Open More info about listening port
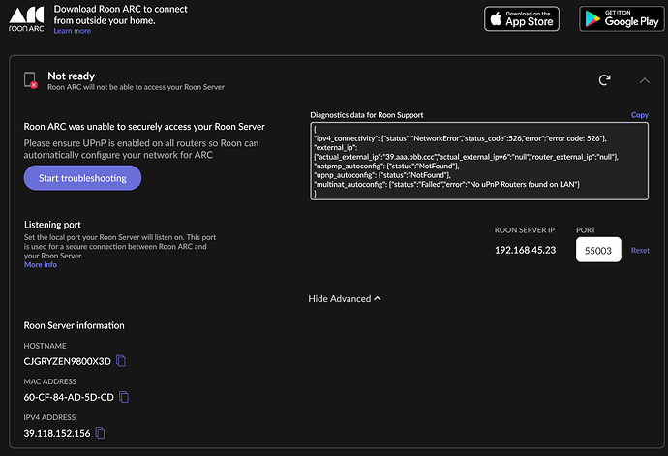 [x=41, y=265]
